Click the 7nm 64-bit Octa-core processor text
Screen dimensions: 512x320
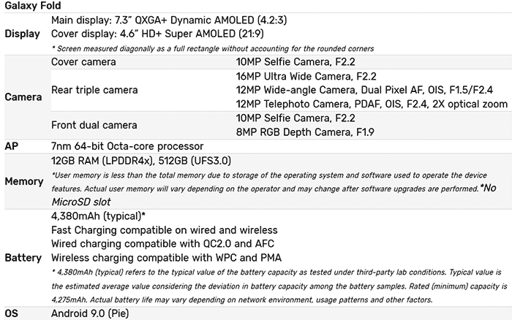tap(127, 146)
